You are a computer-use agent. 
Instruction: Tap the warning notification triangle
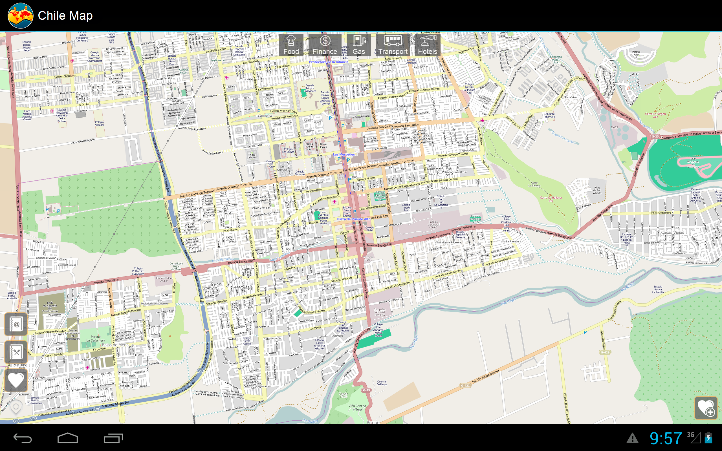(632, 439)
